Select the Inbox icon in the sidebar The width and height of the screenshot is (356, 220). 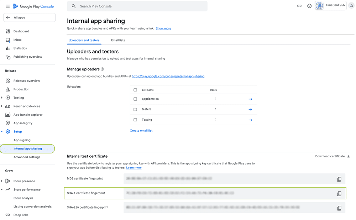point(8,40)
